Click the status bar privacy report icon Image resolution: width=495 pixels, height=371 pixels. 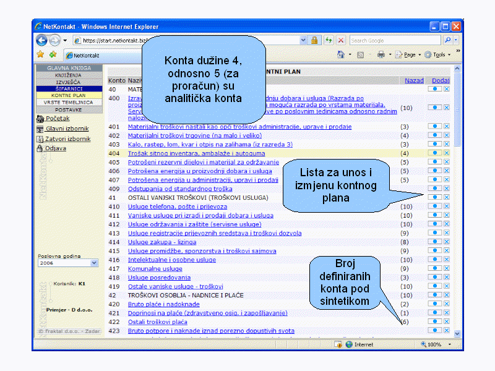pyautogui.click(x=338, y=344)
